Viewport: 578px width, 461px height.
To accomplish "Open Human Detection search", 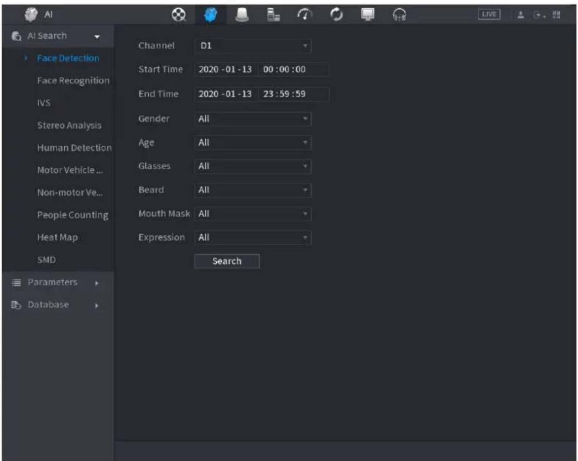I will pos(75,148).
